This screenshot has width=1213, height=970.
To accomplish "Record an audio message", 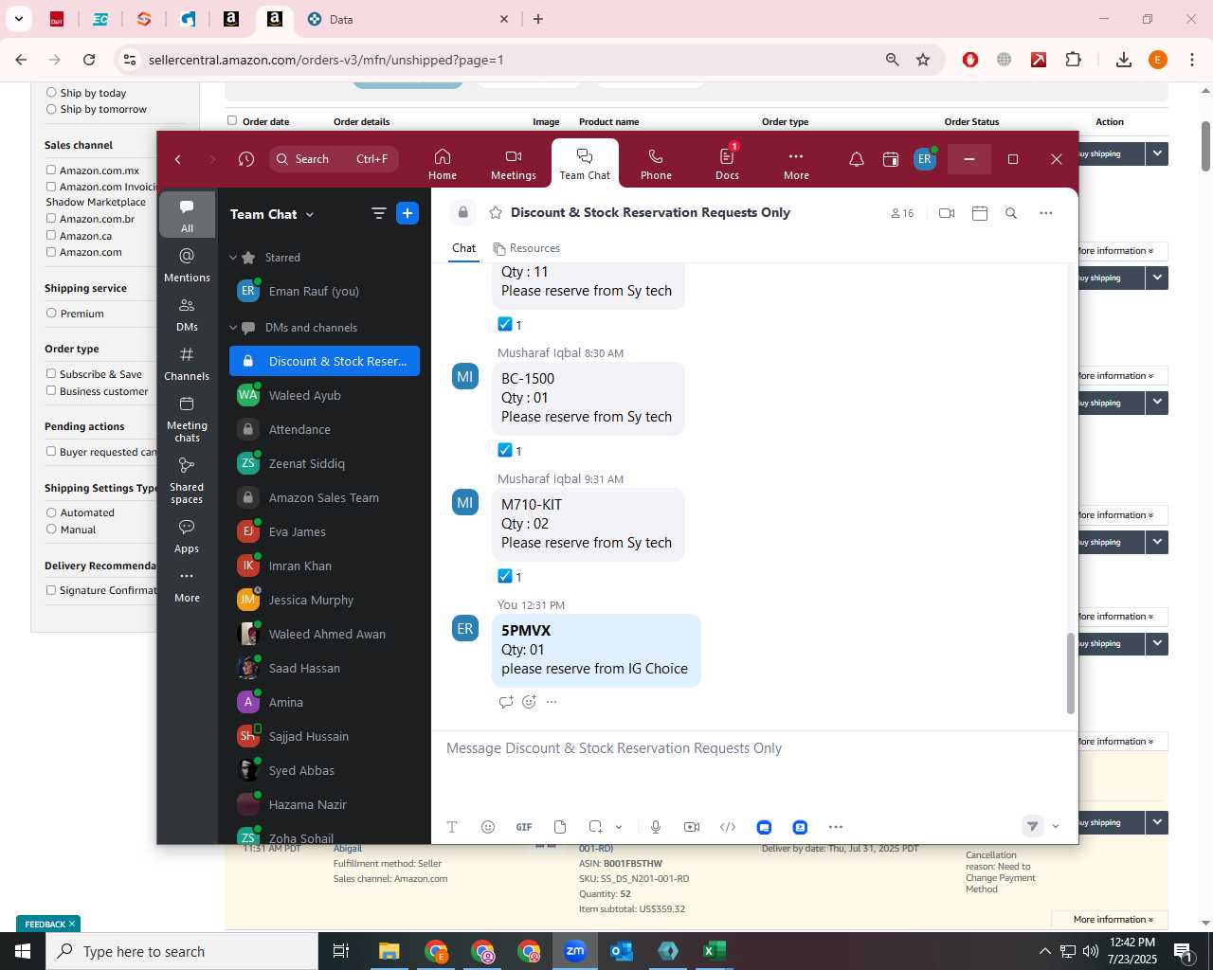I will click(x=656, y=827).
